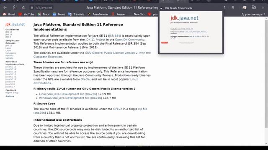Open the Gmail bookmark
This screenshot has height=150, width=268.
point(9,14)
